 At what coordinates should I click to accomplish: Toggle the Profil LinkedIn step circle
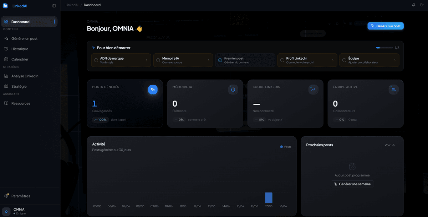click(282, 60)
